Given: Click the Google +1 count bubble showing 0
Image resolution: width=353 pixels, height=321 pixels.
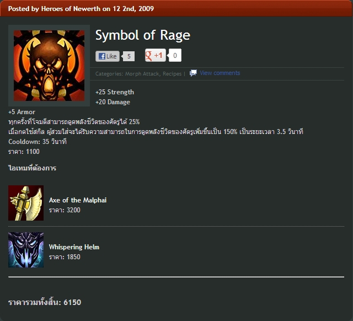Looking at the screenshot, I should 175,55.
